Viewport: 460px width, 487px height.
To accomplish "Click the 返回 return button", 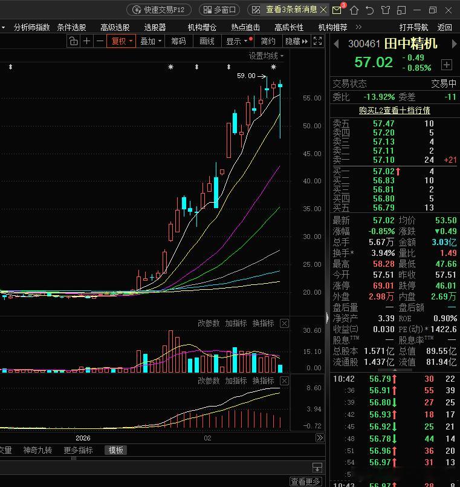I will click(x=444, y=27).
